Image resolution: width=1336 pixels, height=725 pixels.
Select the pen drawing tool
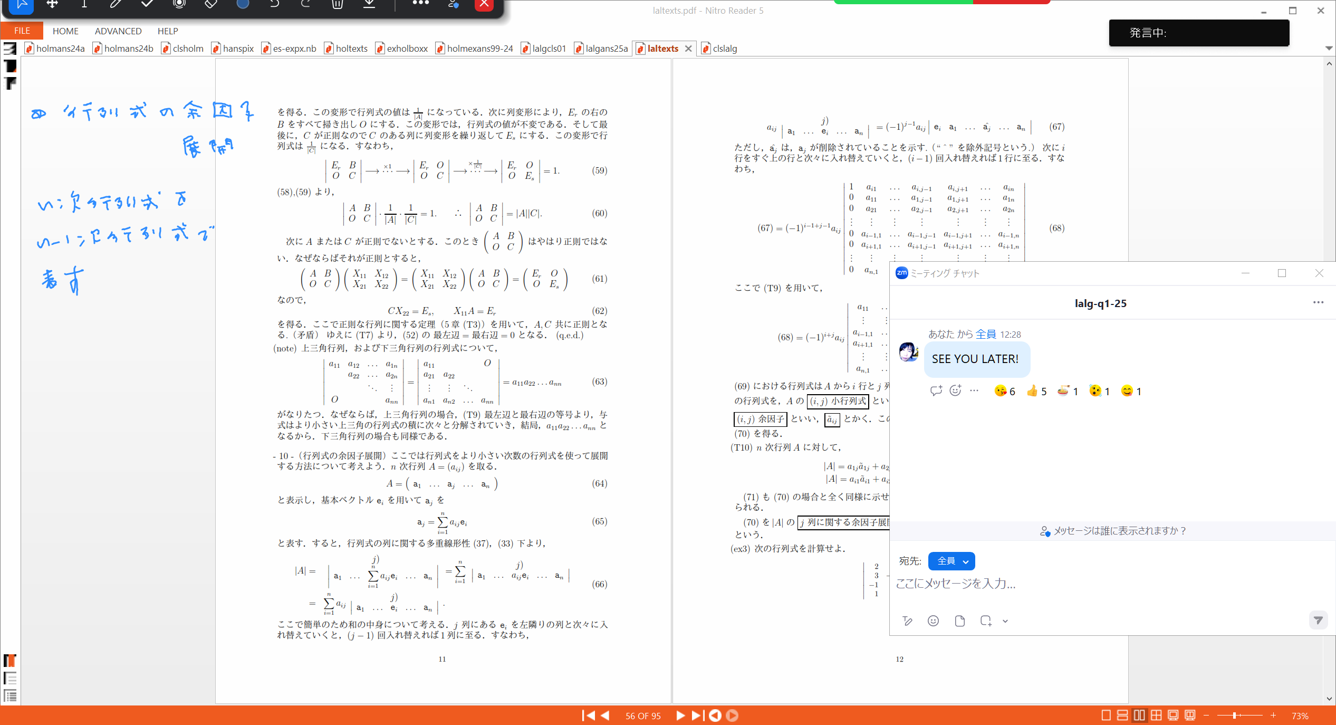(116, 4)
